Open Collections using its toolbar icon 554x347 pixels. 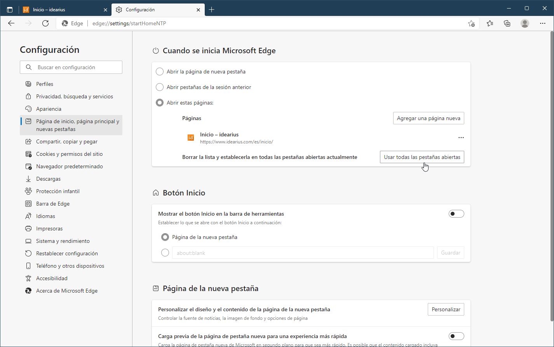[507, 23]
